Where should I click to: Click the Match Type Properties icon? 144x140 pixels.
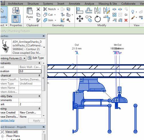click(x=38, y=20)
